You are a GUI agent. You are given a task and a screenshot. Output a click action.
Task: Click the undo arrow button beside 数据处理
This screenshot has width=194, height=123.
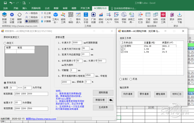click(111, 100)
